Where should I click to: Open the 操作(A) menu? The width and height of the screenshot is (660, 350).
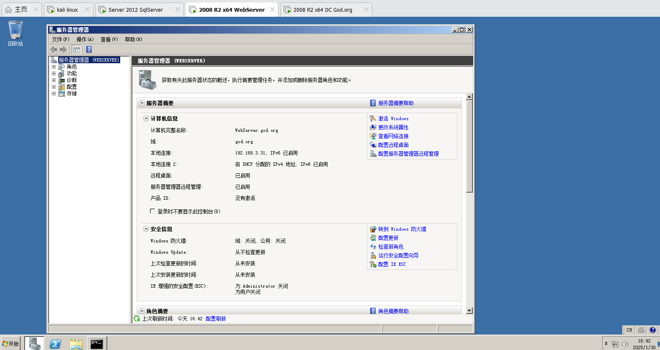(x=85, y=39)
